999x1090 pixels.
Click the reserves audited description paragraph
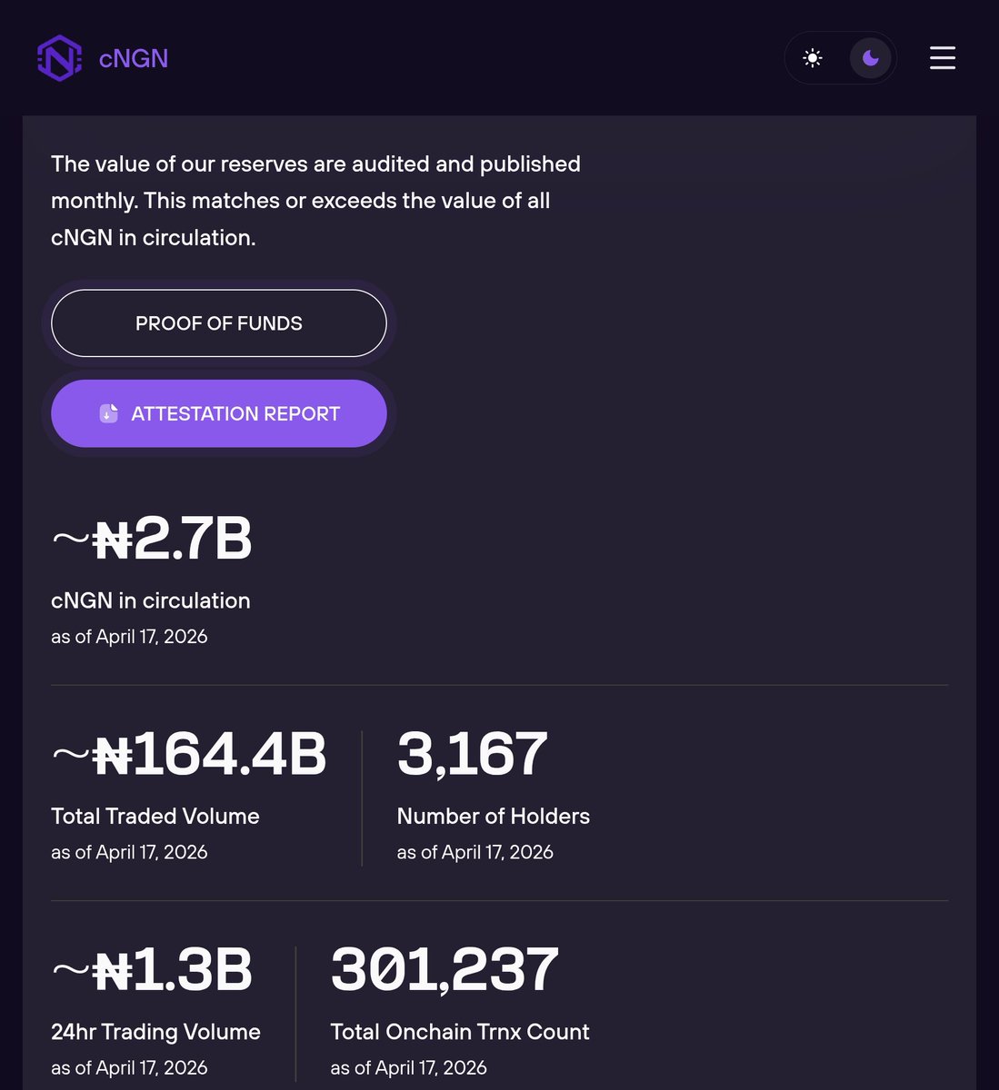(x=316, y=201)
